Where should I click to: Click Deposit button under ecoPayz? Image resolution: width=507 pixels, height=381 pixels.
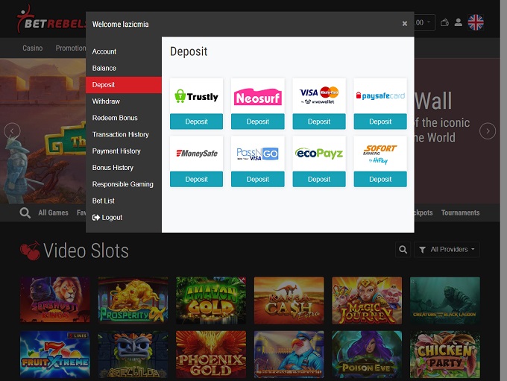(x=318, y=179)
